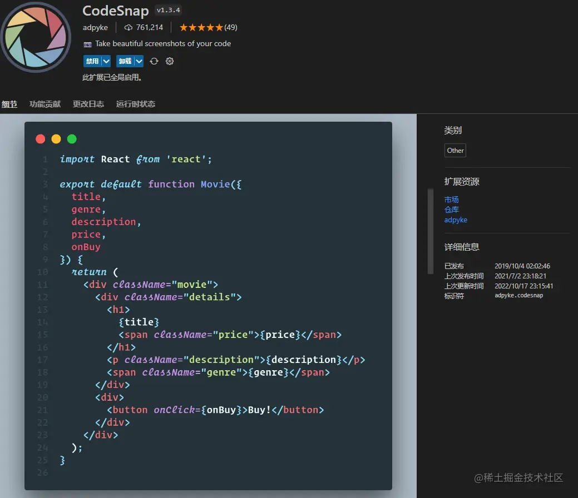Click the camera icon before the extension description

pyautogui.click(x=87, y=44)
